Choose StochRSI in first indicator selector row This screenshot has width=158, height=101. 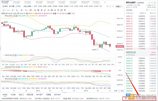[x=81, y=65]
